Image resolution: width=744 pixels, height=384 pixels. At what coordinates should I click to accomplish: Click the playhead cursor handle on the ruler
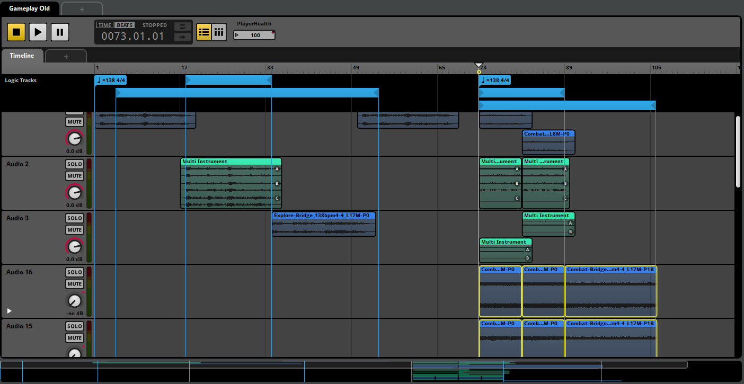pyautogui.click(x=479, y=66)
